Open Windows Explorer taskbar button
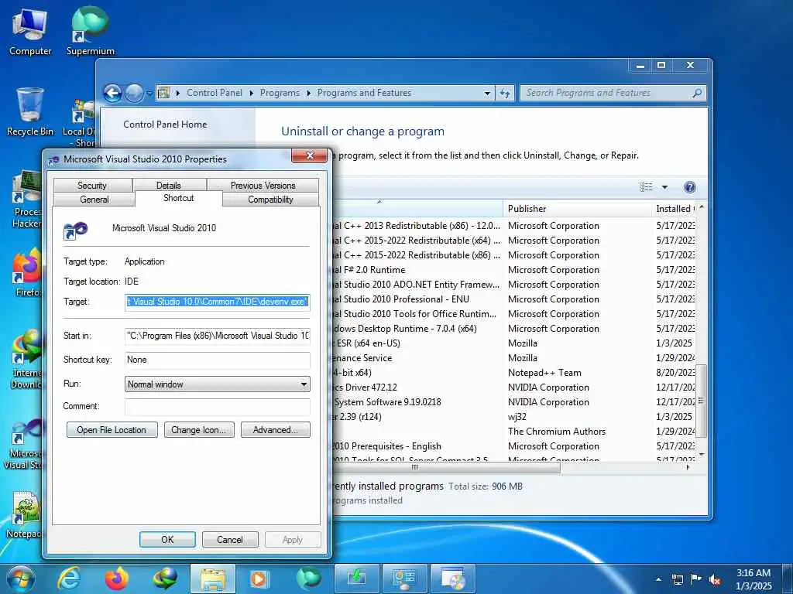 click(x=213, y=579)
